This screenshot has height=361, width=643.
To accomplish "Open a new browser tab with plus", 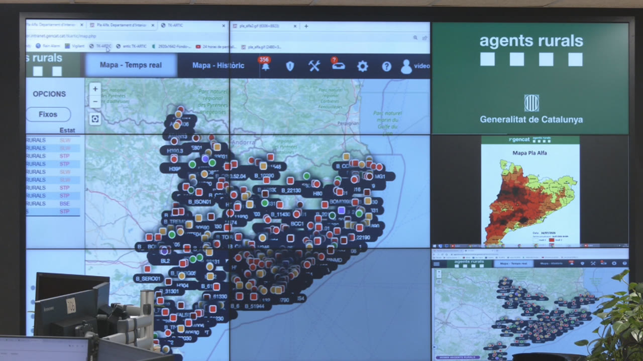I will pos(306,26).
